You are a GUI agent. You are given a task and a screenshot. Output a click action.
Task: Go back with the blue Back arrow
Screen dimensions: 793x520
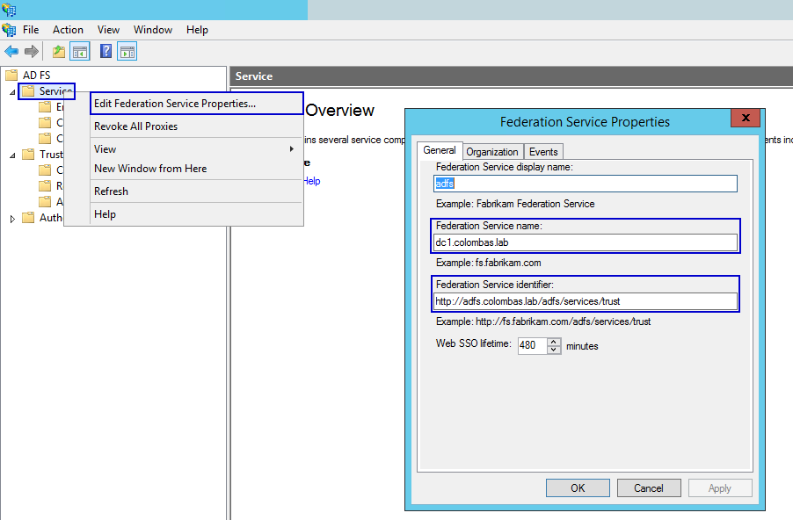[11, 51]
